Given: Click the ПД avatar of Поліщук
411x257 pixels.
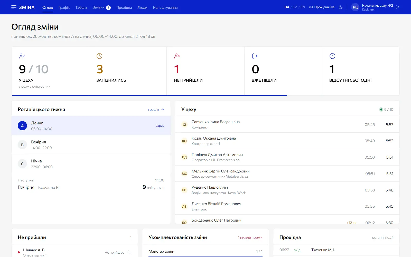Looking at the screenshot, I should coord(184,157).
